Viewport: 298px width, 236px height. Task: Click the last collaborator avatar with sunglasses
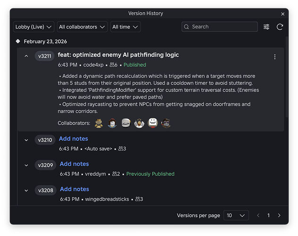tap(166, 123)
